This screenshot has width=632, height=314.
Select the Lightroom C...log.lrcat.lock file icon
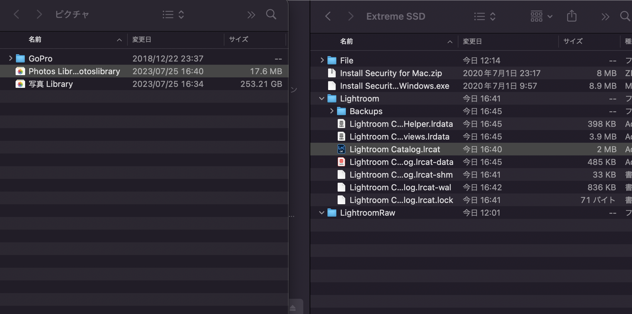[341, 200]
